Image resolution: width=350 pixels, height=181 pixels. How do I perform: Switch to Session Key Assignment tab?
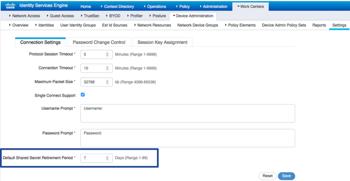click(162, 42)
